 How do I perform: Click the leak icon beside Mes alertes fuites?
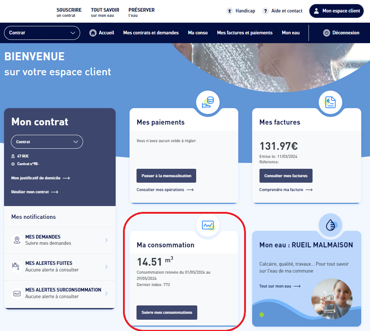click(x=16, y=267)
